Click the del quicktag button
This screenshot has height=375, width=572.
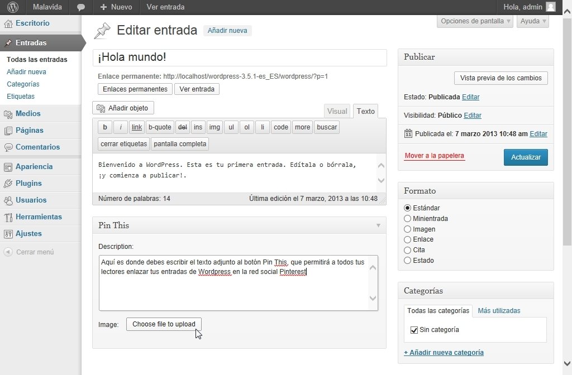pos(183,127)
